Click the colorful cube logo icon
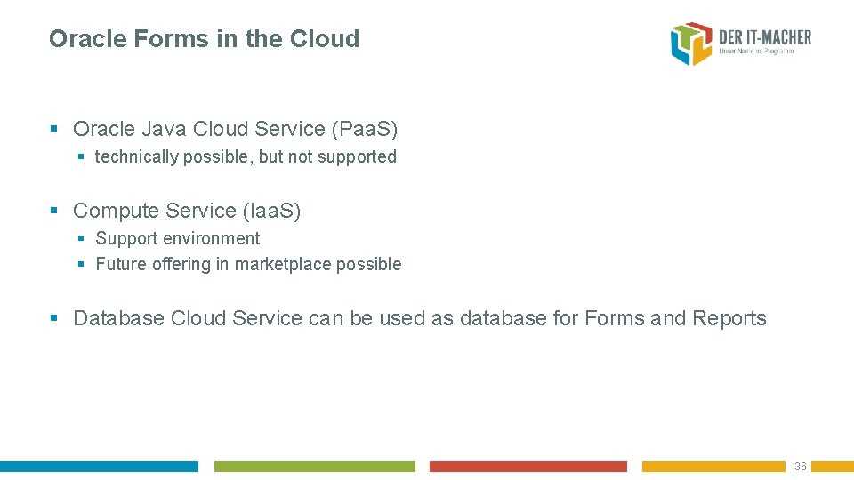The image size is (854, 480). click(691, 44)
